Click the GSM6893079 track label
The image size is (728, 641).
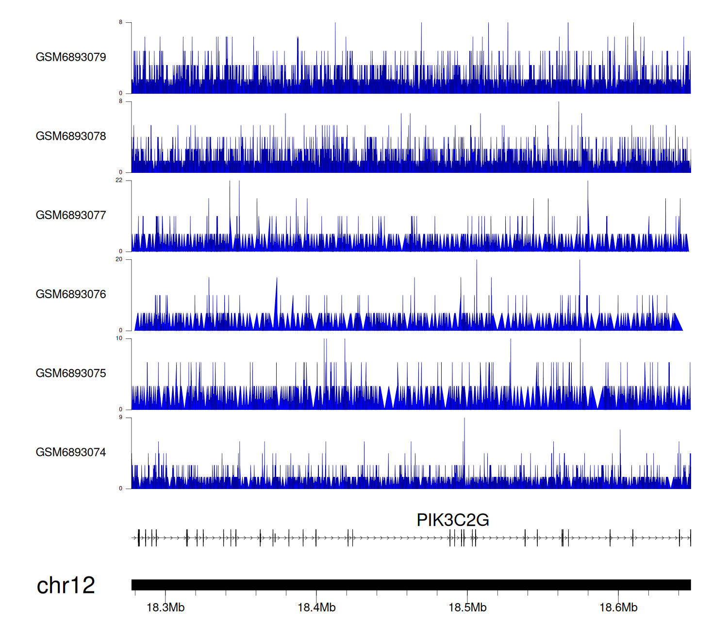coord(71,57)
